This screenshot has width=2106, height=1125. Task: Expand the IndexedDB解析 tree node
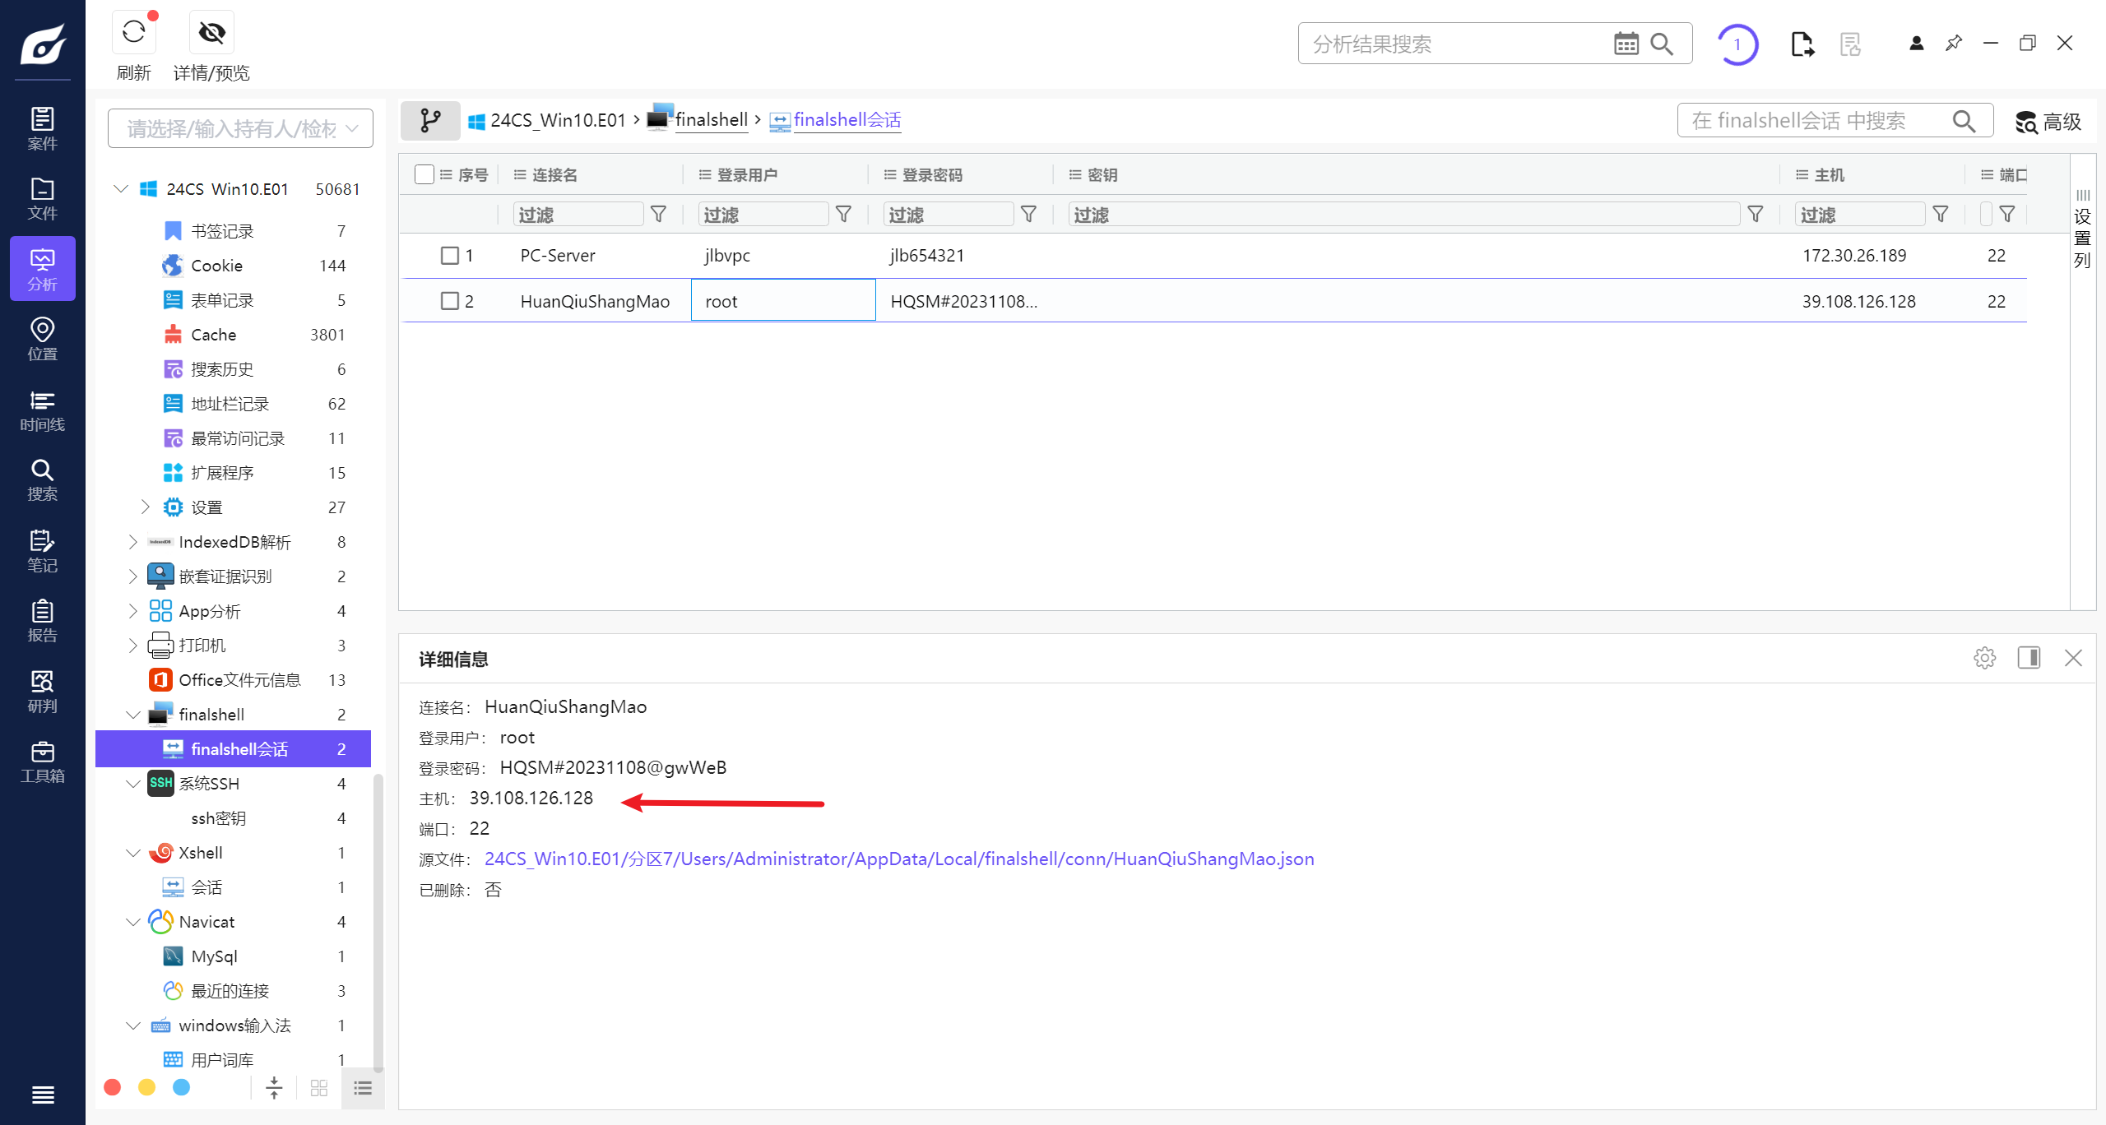[x=133, y=542]
